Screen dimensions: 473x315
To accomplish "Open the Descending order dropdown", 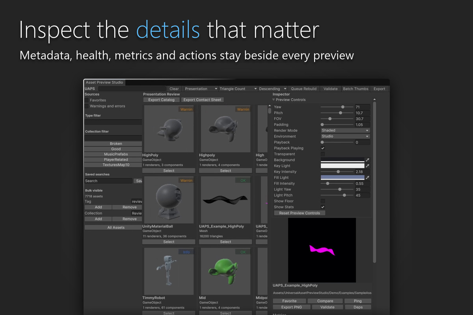I will click(x=272, y=89).
